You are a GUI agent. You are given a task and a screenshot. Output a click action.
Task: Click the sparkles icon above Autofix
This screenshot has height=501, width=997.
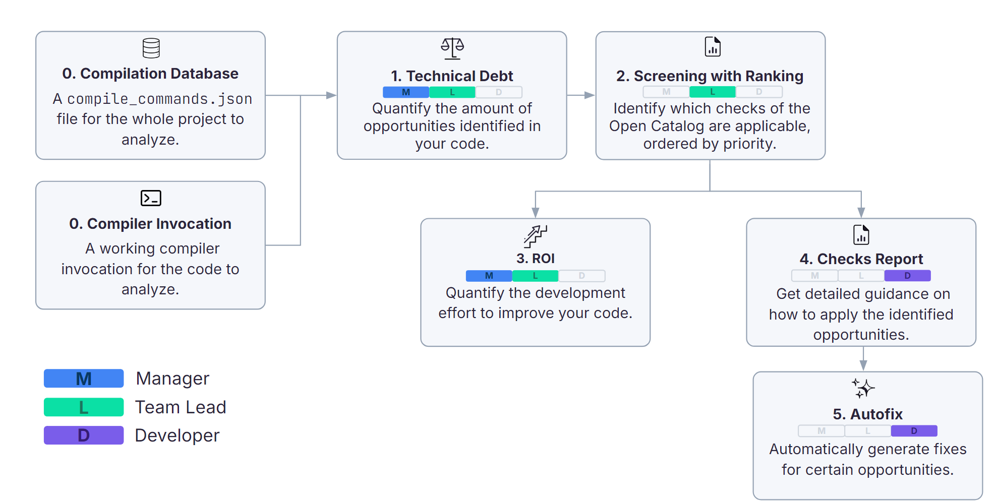click(x=863, y=389)
